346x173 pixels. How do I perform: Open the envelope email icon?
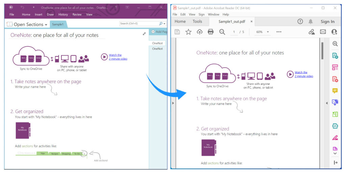point(323,32)
